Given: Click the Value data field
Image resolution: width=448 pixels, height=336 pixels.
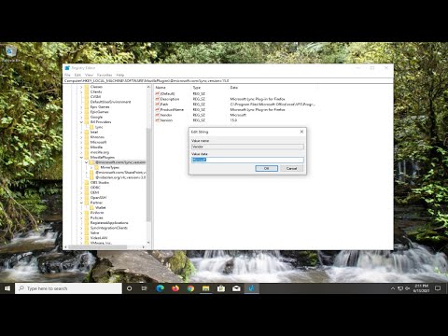Looking at the screenshot, I should coord(247,160).
